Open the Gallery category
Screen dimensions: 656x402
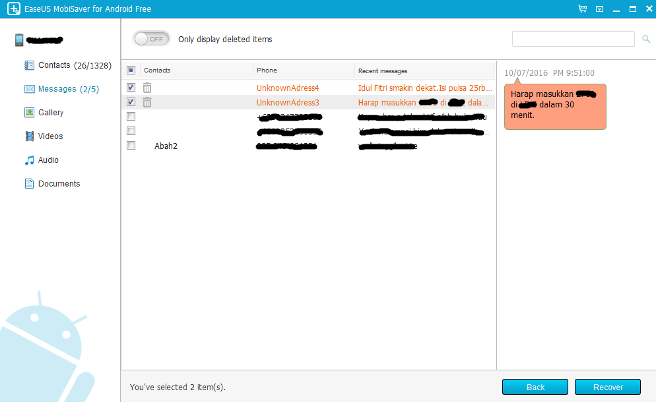51,113
